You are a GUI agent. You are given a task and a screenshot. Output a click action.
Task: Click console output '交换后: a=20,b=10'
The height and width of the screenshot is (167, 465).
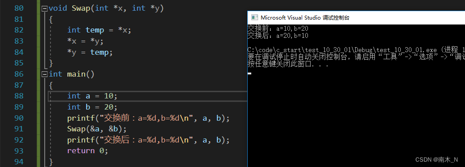(x=278, y=36)
